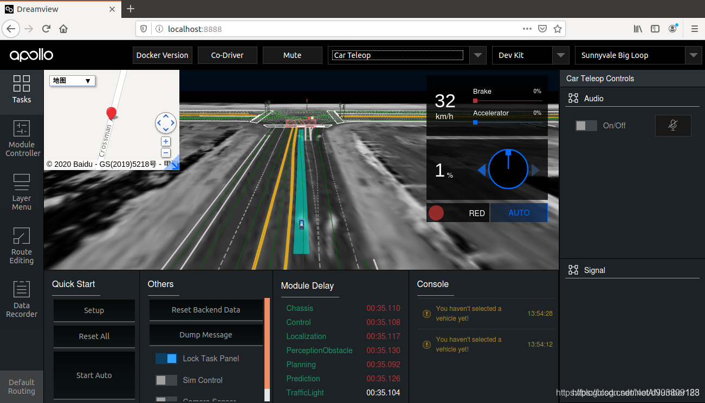Open the page actions ellipsis menu
This screenshot has height=403, width=705.
(527, 29)
